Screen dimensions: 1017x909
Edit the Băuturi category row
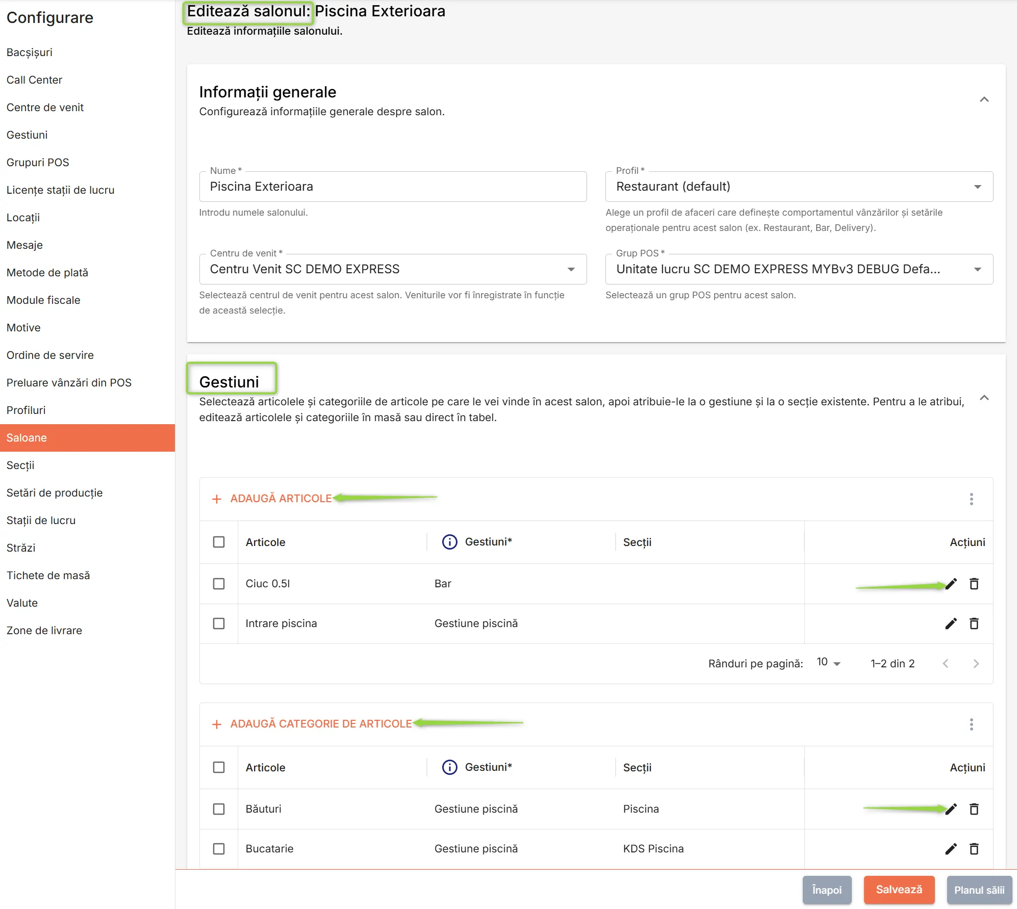tap(951, 809)
